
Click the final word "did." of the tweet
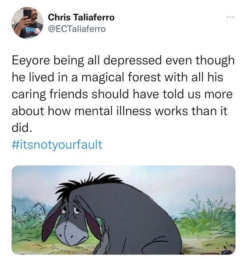[x=21, y=128]
